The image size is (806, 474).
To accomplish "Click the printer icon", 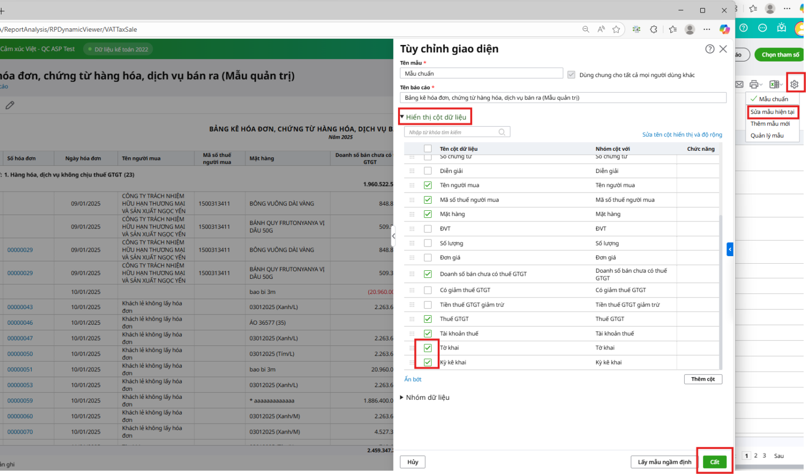I will coord(754,84).
